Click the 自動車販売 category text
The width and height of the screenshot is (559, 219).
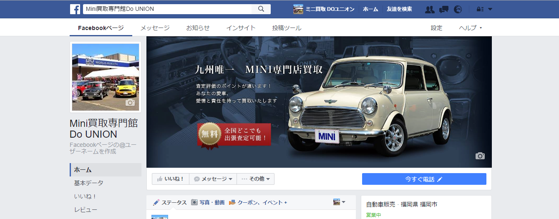381,204
